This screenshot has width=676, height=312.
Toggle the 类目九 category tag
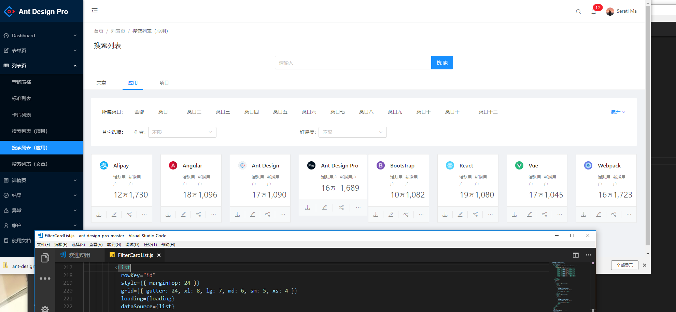coord(395,112)
